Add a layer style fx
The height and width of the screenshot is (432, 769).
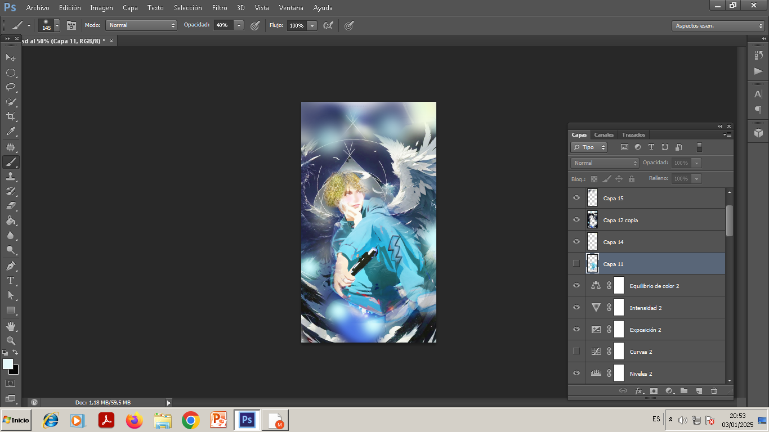[x=639, y=391]
